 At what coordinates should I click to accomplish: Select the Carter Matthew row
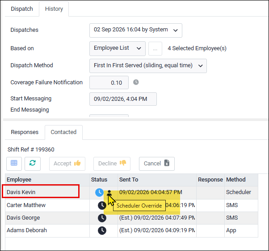(x=131, y=205)
